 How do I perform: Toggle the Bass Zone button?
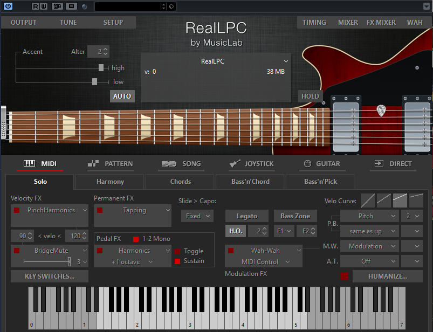[295, 216]
